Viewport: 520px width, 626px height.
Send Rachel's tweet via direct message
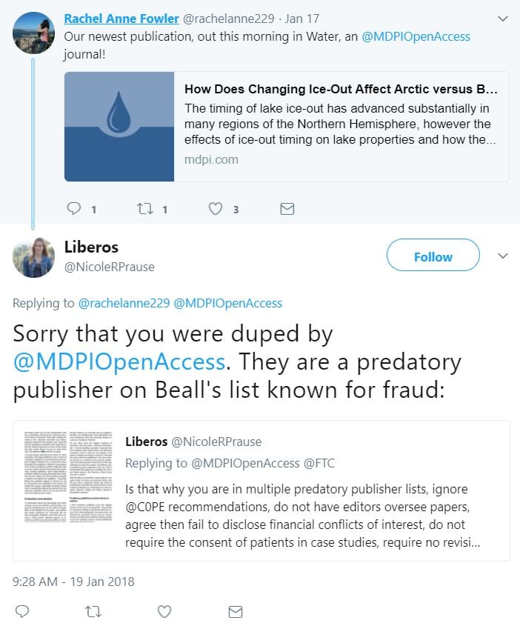point(287,209)
